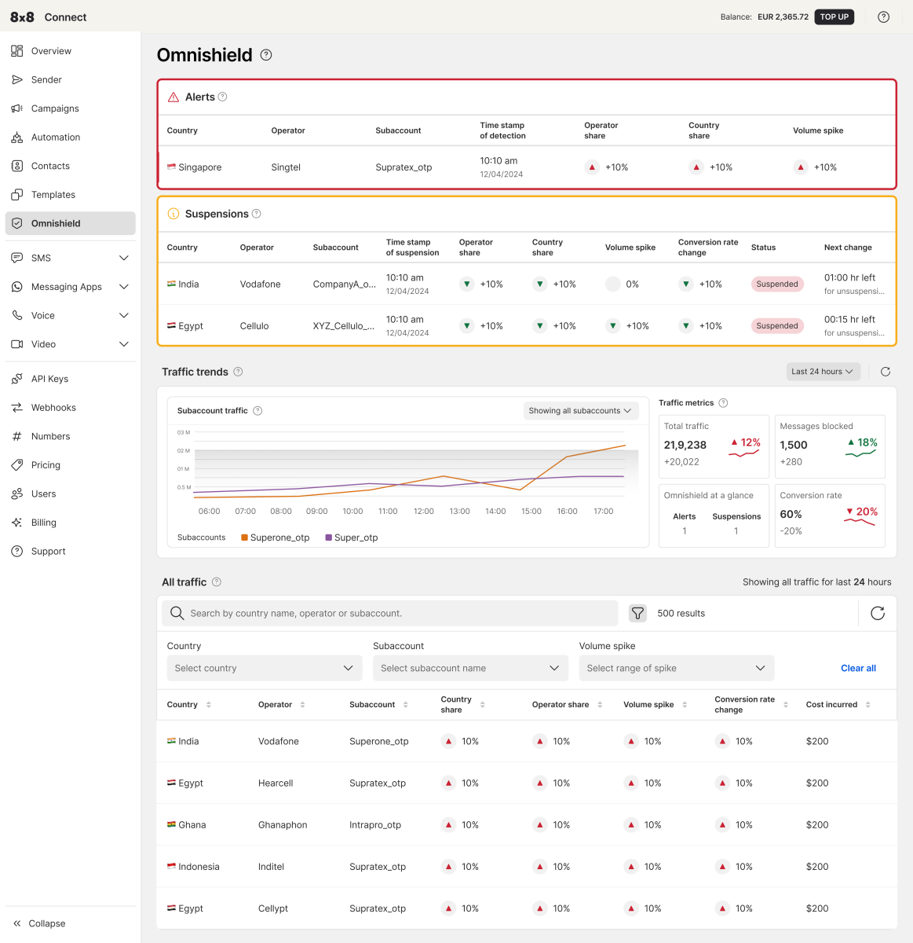
Task: Click the TOP UP button
Action: [834, 17]
